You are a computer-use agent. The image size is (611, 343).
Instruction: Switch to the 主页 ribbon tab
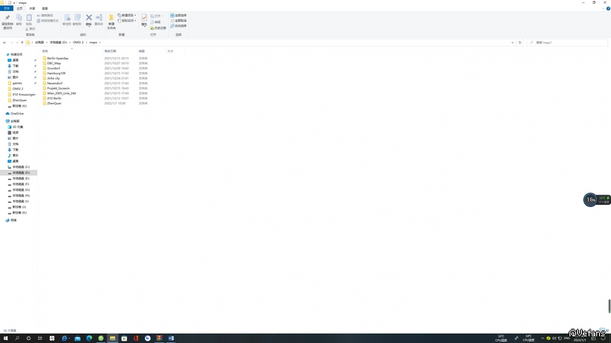pyautogui.click(x=20, y=8)
